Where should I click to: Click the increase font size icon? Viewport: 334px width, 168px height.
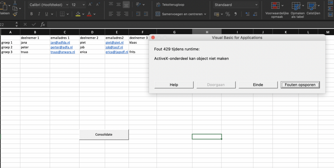90,5
